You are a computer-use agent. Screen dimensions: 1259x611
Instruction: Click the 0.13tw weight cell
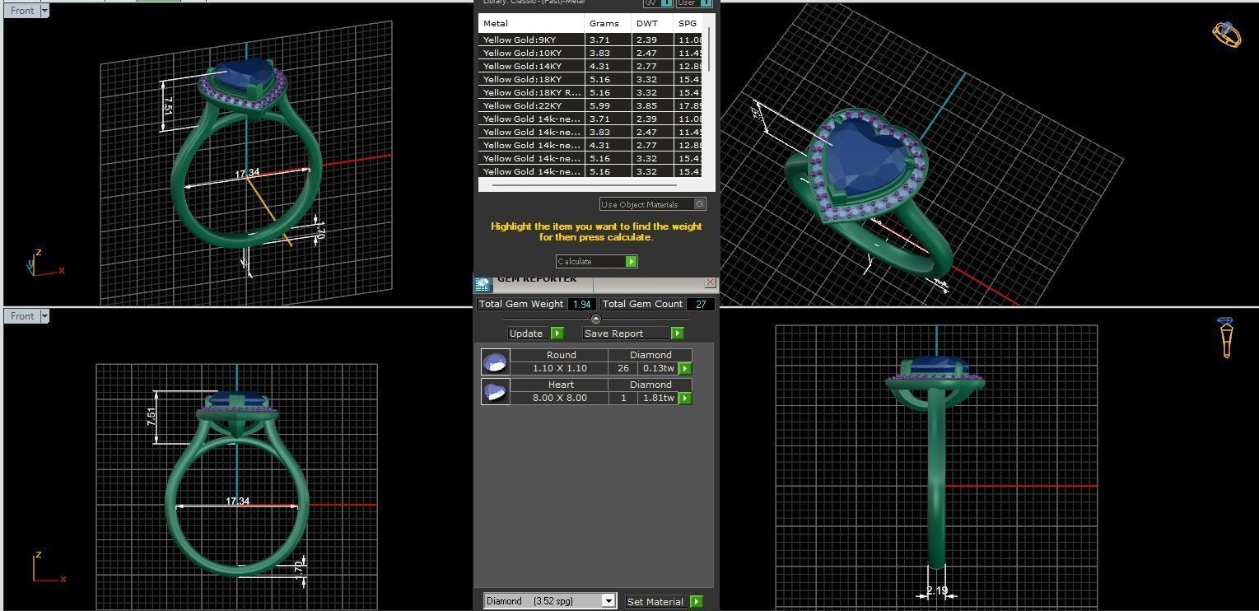coord(658,368)
